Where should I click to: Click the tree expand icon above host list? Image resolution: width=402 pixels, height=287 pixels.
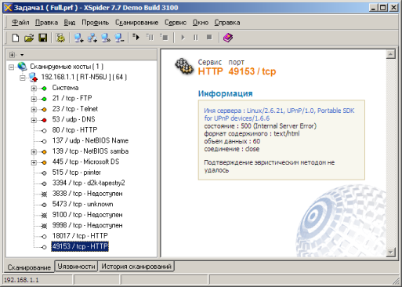[x=12, y=55]
